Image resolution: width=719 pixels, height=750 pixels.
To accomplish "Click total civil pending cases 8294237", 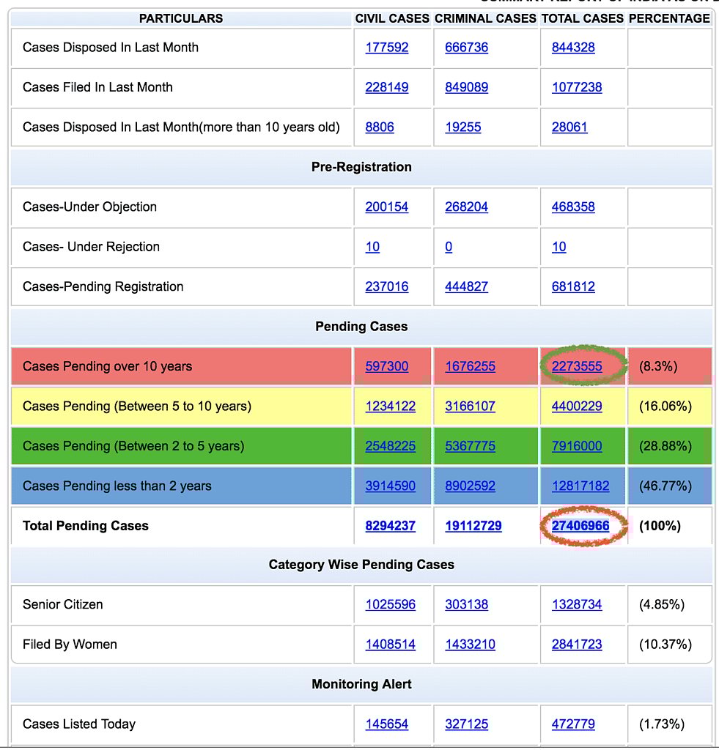I will click(x=391, y=526).
